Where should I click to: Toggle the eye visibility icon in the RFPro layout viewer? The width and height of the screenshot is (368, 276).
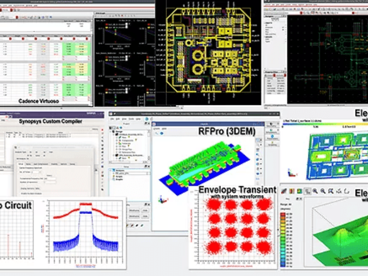click(161, 133)
